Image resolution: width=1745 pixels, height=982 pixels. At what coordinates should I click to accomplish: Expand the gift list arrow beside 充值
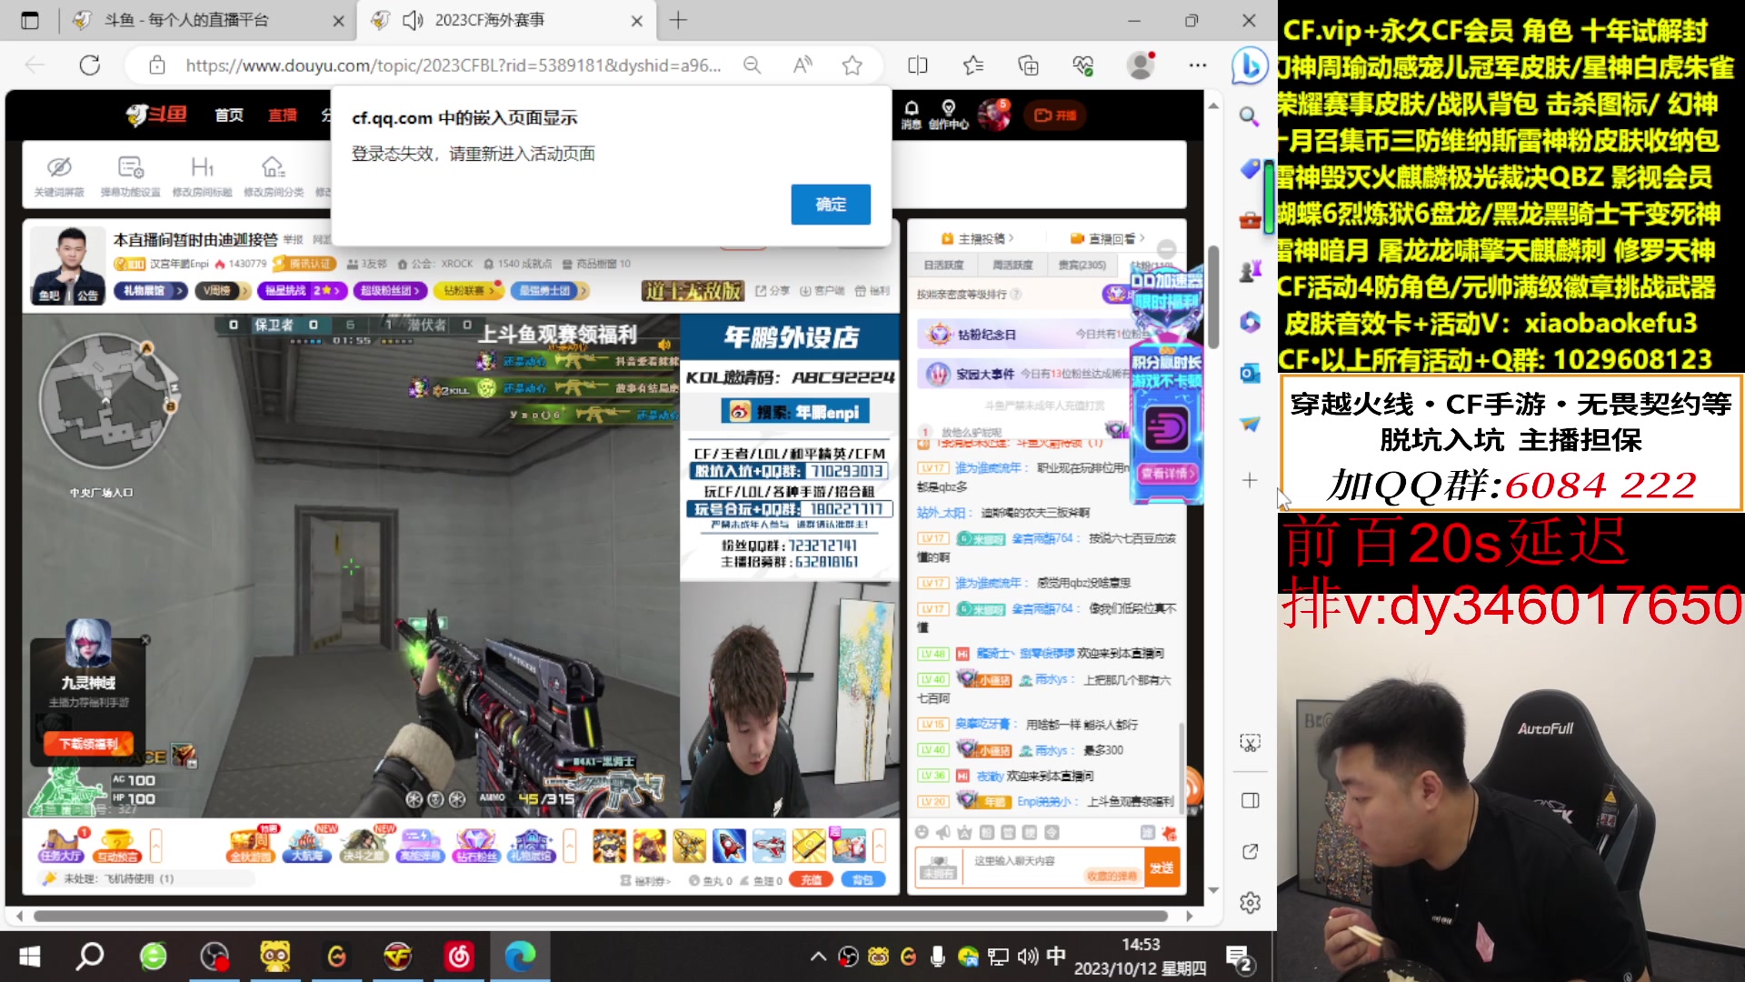879,846
